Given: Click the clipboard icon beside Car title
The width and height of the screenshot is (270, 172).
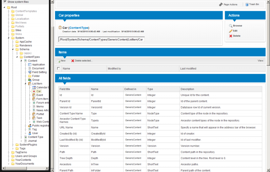Looking at the screenshot, I should 60,27.
